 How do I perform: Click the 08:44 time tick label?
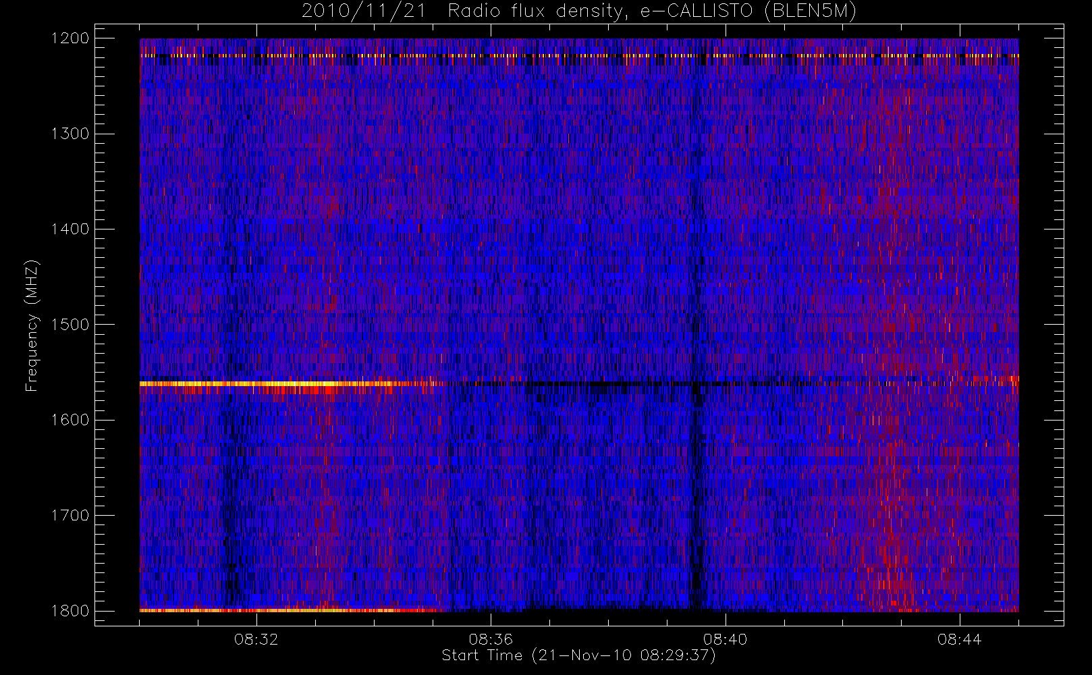coord(959,639)
